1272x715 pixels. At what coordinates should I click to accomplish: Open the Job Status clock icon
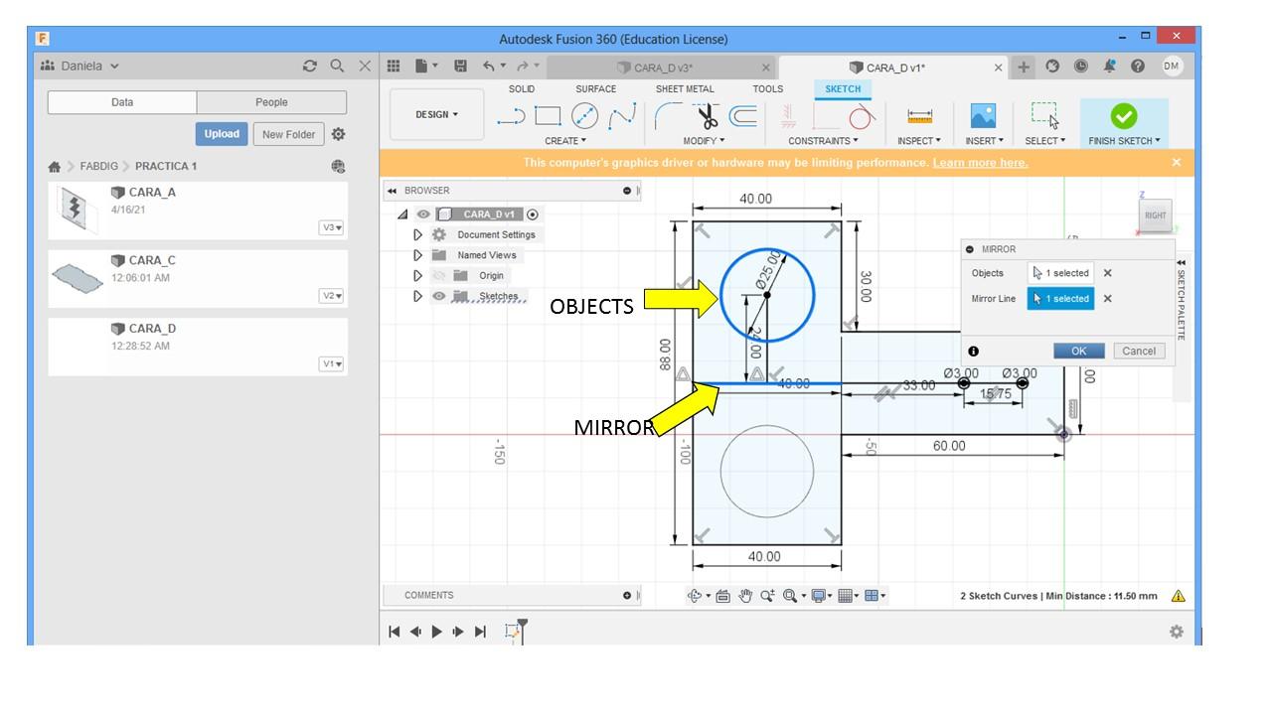tap(1081, 67)
